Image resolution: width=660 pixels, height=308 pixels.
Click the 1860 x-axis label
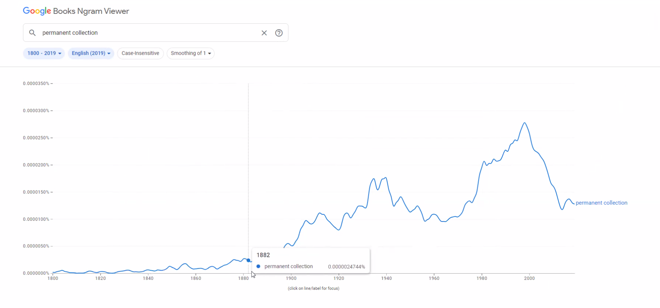(x=196, y=278)
